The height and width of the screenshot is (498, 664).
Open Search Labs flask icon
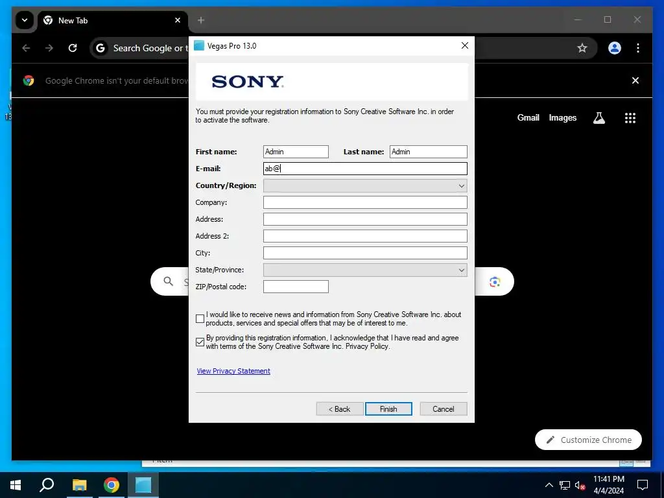coord(599,118)
